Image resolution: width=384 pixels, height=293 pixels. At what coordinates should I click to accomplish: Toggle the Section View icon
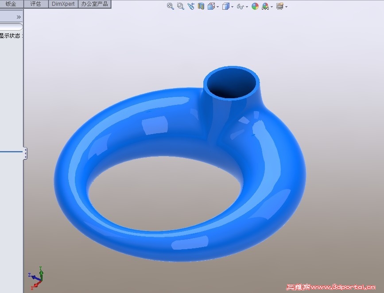(201, 6)
